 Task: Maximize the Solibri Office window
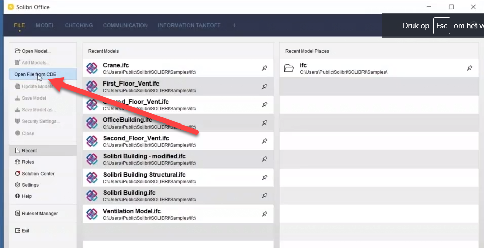[451, 7]
